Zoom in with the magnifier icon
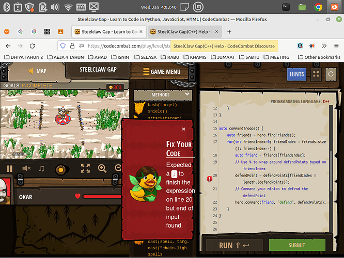This screenshot has height=258, width=344. 102,168
